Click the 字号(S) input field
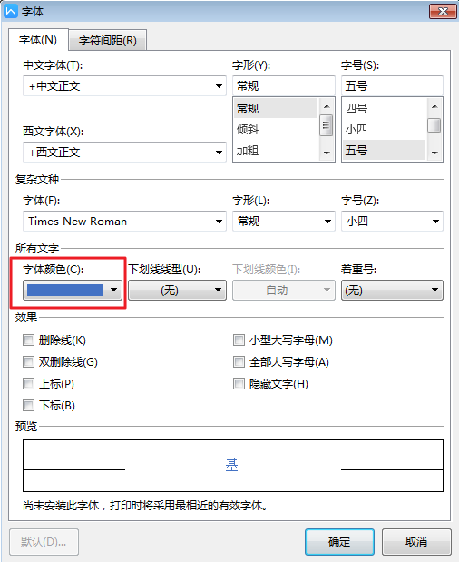Screen dimensions: 459x562 [x=392, y=86]
